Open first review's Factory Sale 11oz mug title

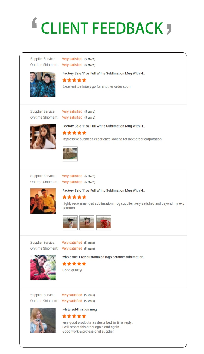(104, 73)
